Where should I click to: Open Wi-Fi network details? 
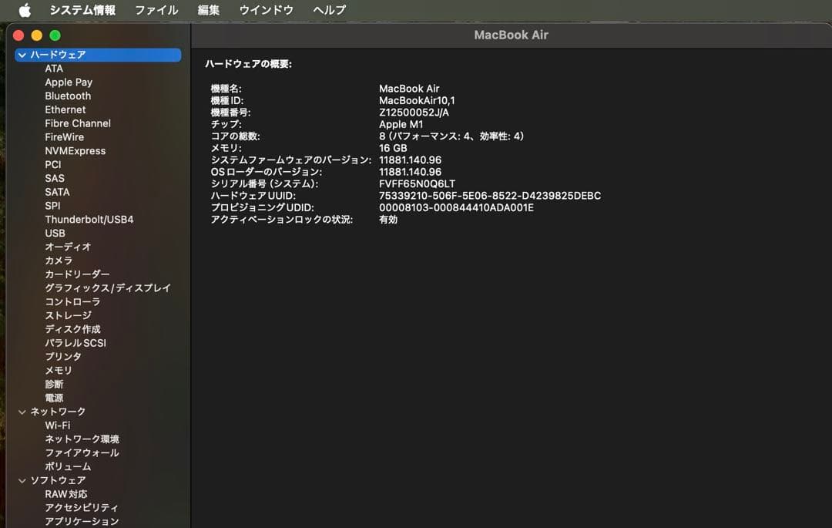pos(56,425)
